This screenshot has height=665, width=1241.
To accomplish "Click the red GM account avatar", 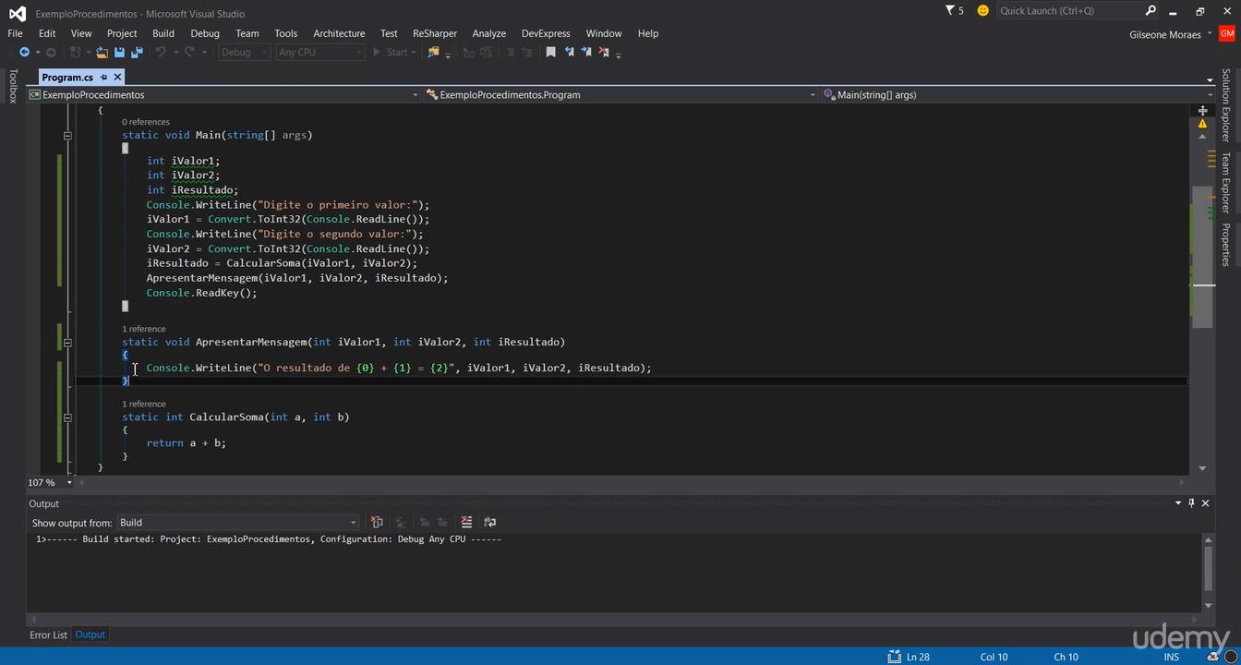I will tap(1226, 34).
